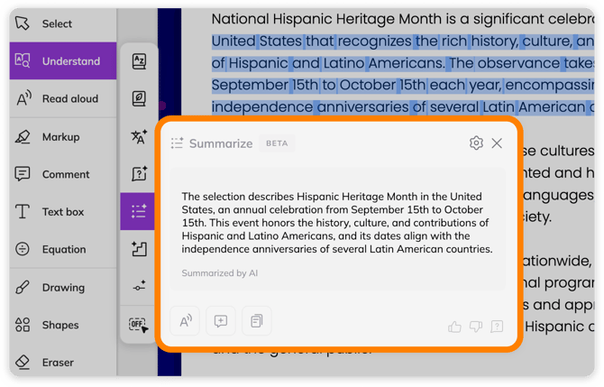
Task: Click the summary paragraph text
Action: (337, 223)
